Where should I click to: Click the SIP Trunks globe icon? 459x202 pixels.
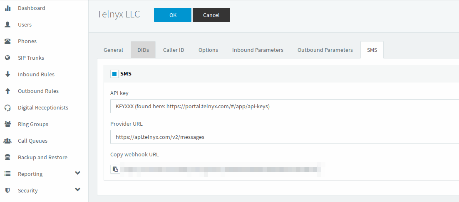(x=7, y=58)
